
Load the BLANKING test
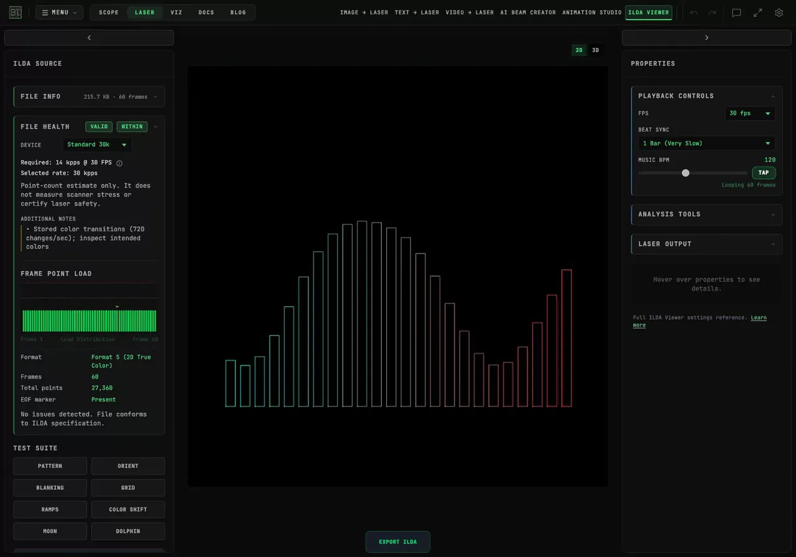pos(50,488)
